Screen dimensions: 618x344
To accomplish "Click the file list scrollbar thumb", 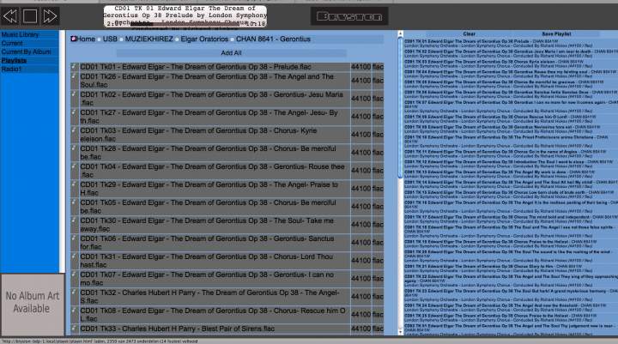I will tap(401, 107).
